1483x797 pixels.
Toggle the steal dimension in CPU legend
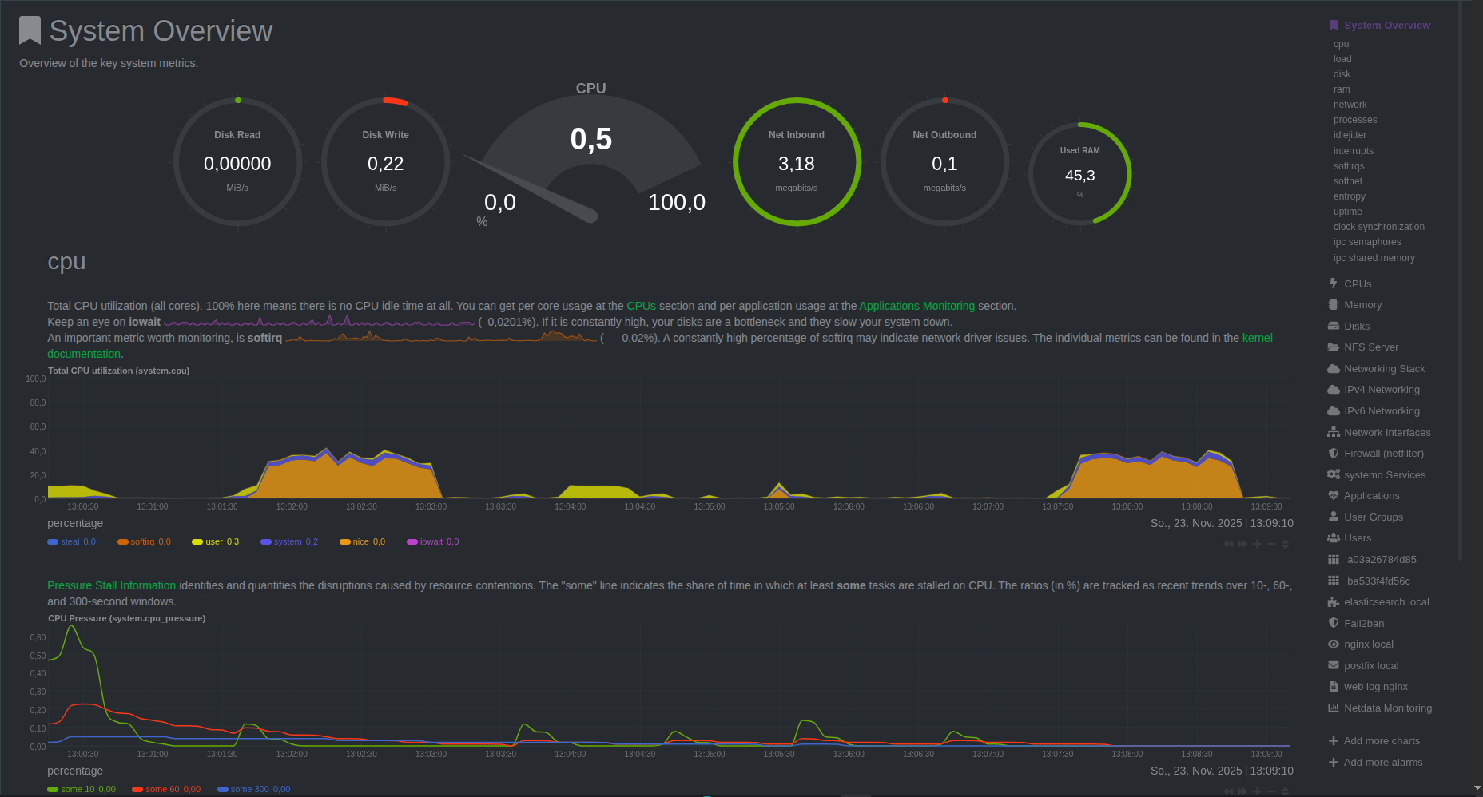(x=70, y=541)
